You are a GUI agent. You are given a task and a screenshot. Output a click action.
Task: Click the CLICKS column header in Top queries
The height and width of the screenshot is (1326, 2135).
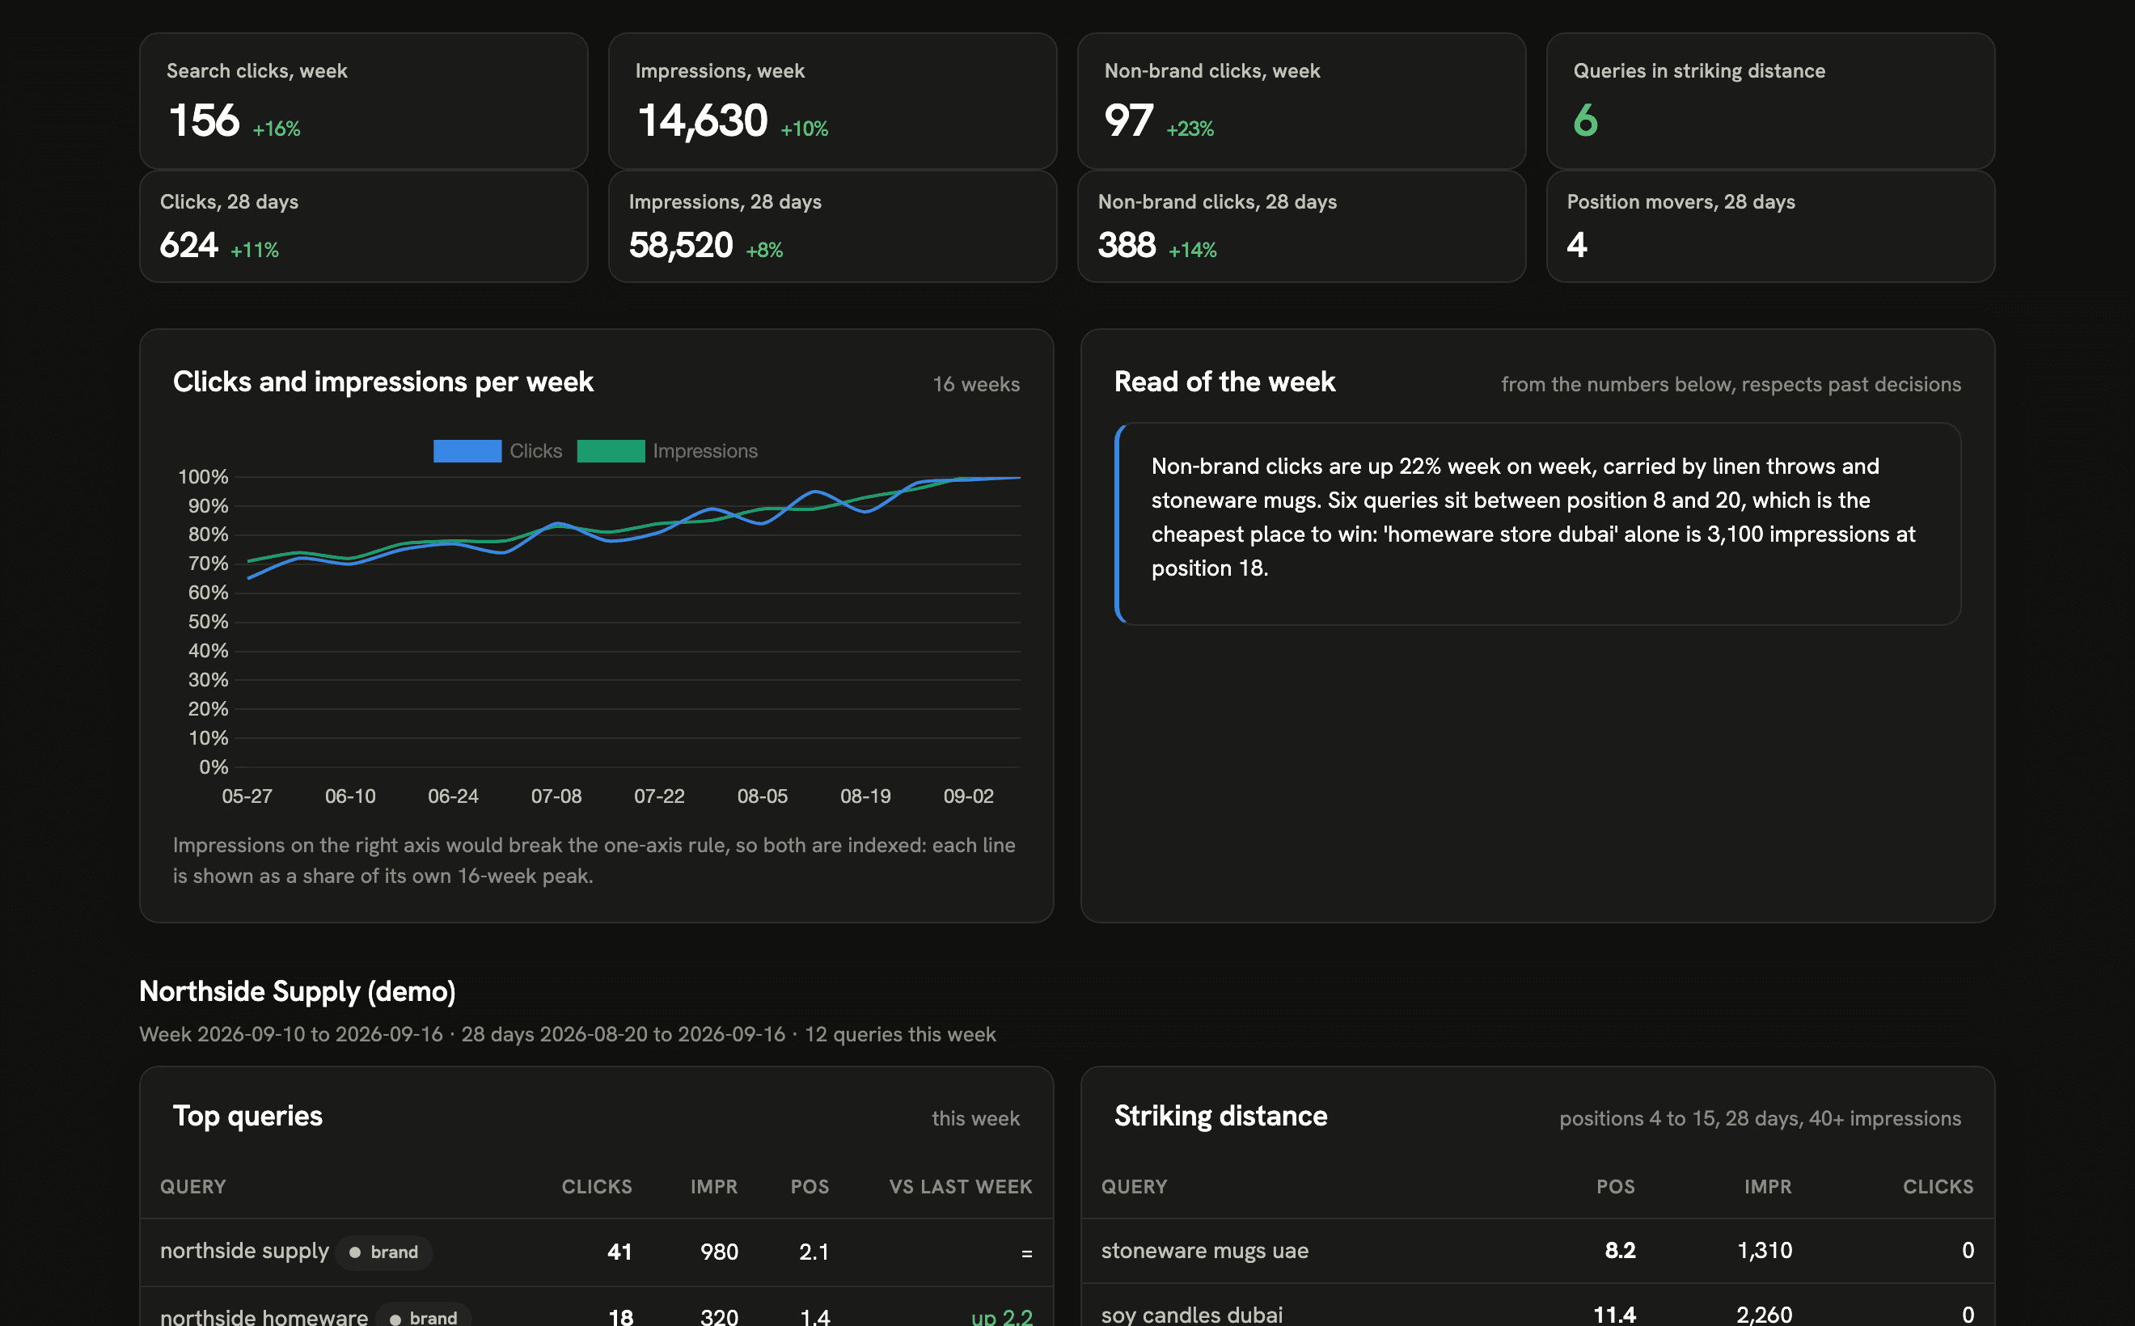pyautogui.click(x=597, y=1187)
